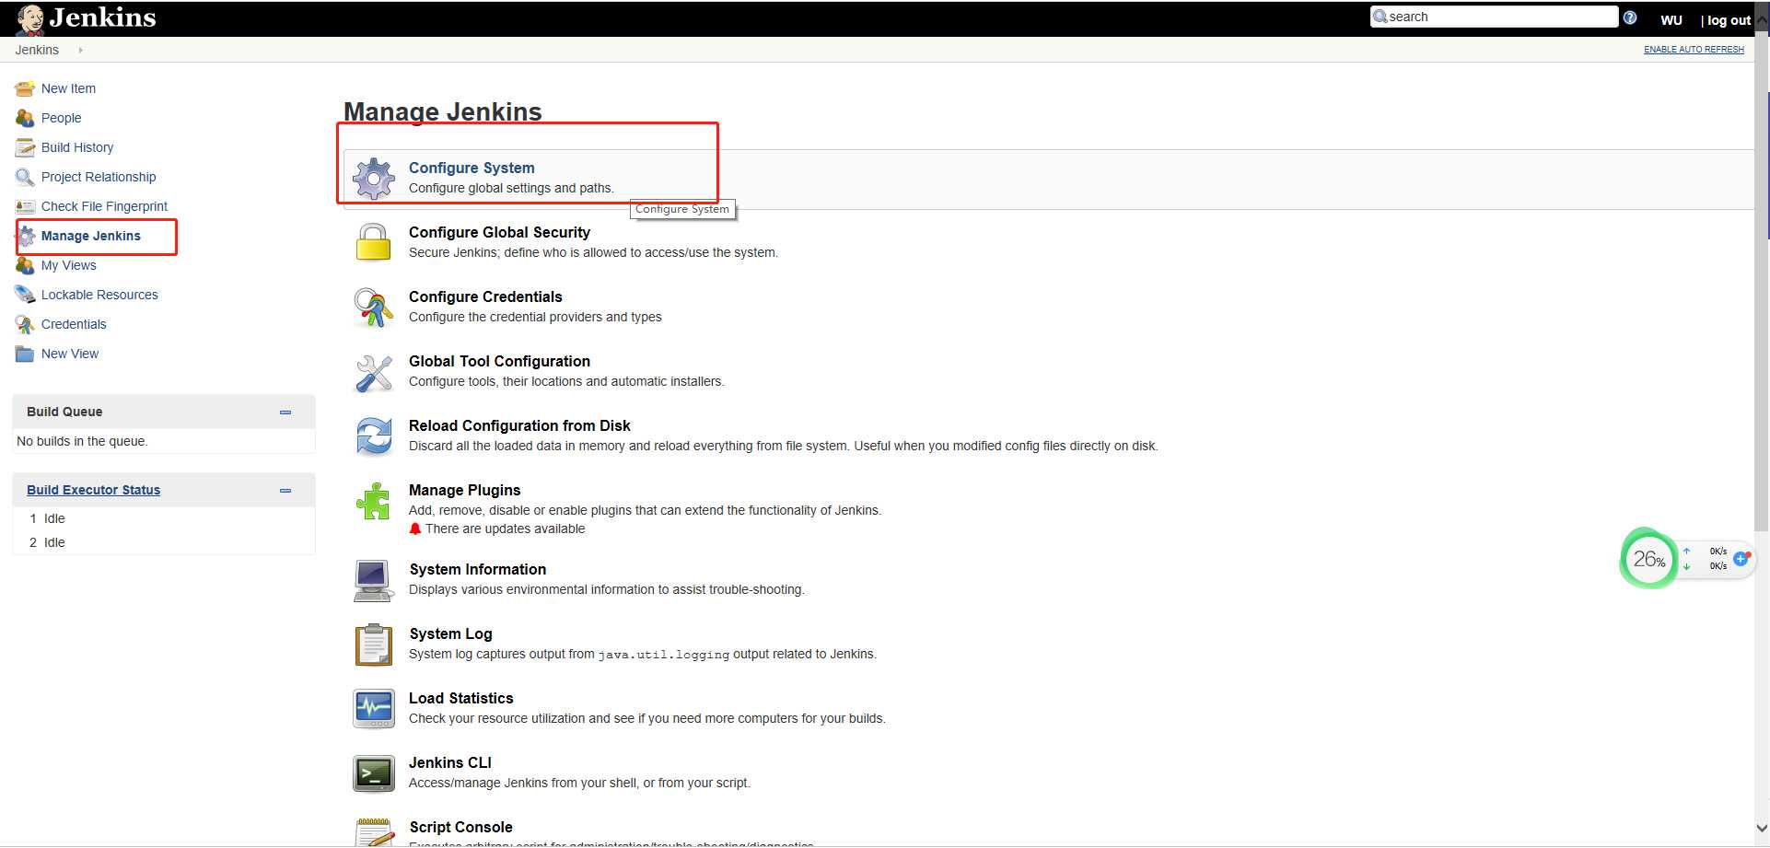
Task: Click the Configure System gear icon
Action: (x=374, y=179)
